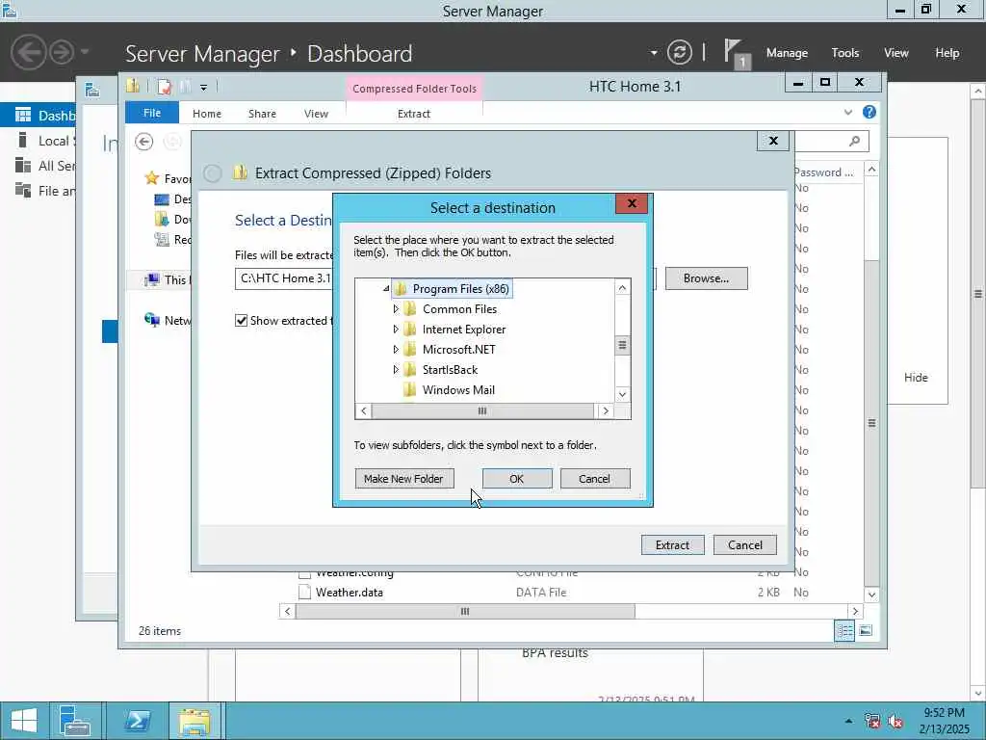The width and height of the screenshot is (986, 740).
Task: Click Explorer back arrow button
Action: pyautogui.click(x=144, y=143)
